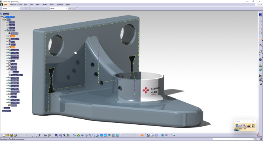Expand the Sketch.8 tree node
The height and width of the screenshot is (141, 263).
click(9, 72)
